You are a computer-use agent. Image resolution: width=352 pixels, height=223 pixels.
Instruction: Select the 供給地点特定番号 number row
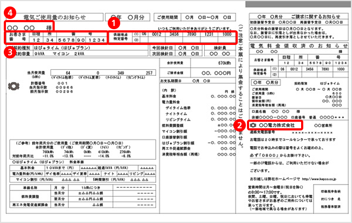[x=170, y=36]
